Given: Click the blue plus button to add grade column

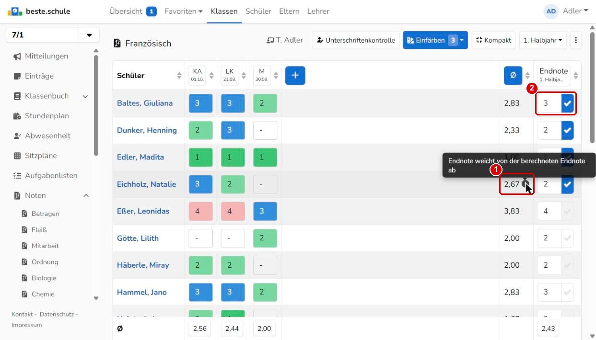Looking at the screenshot, I should tap(295, 75).
